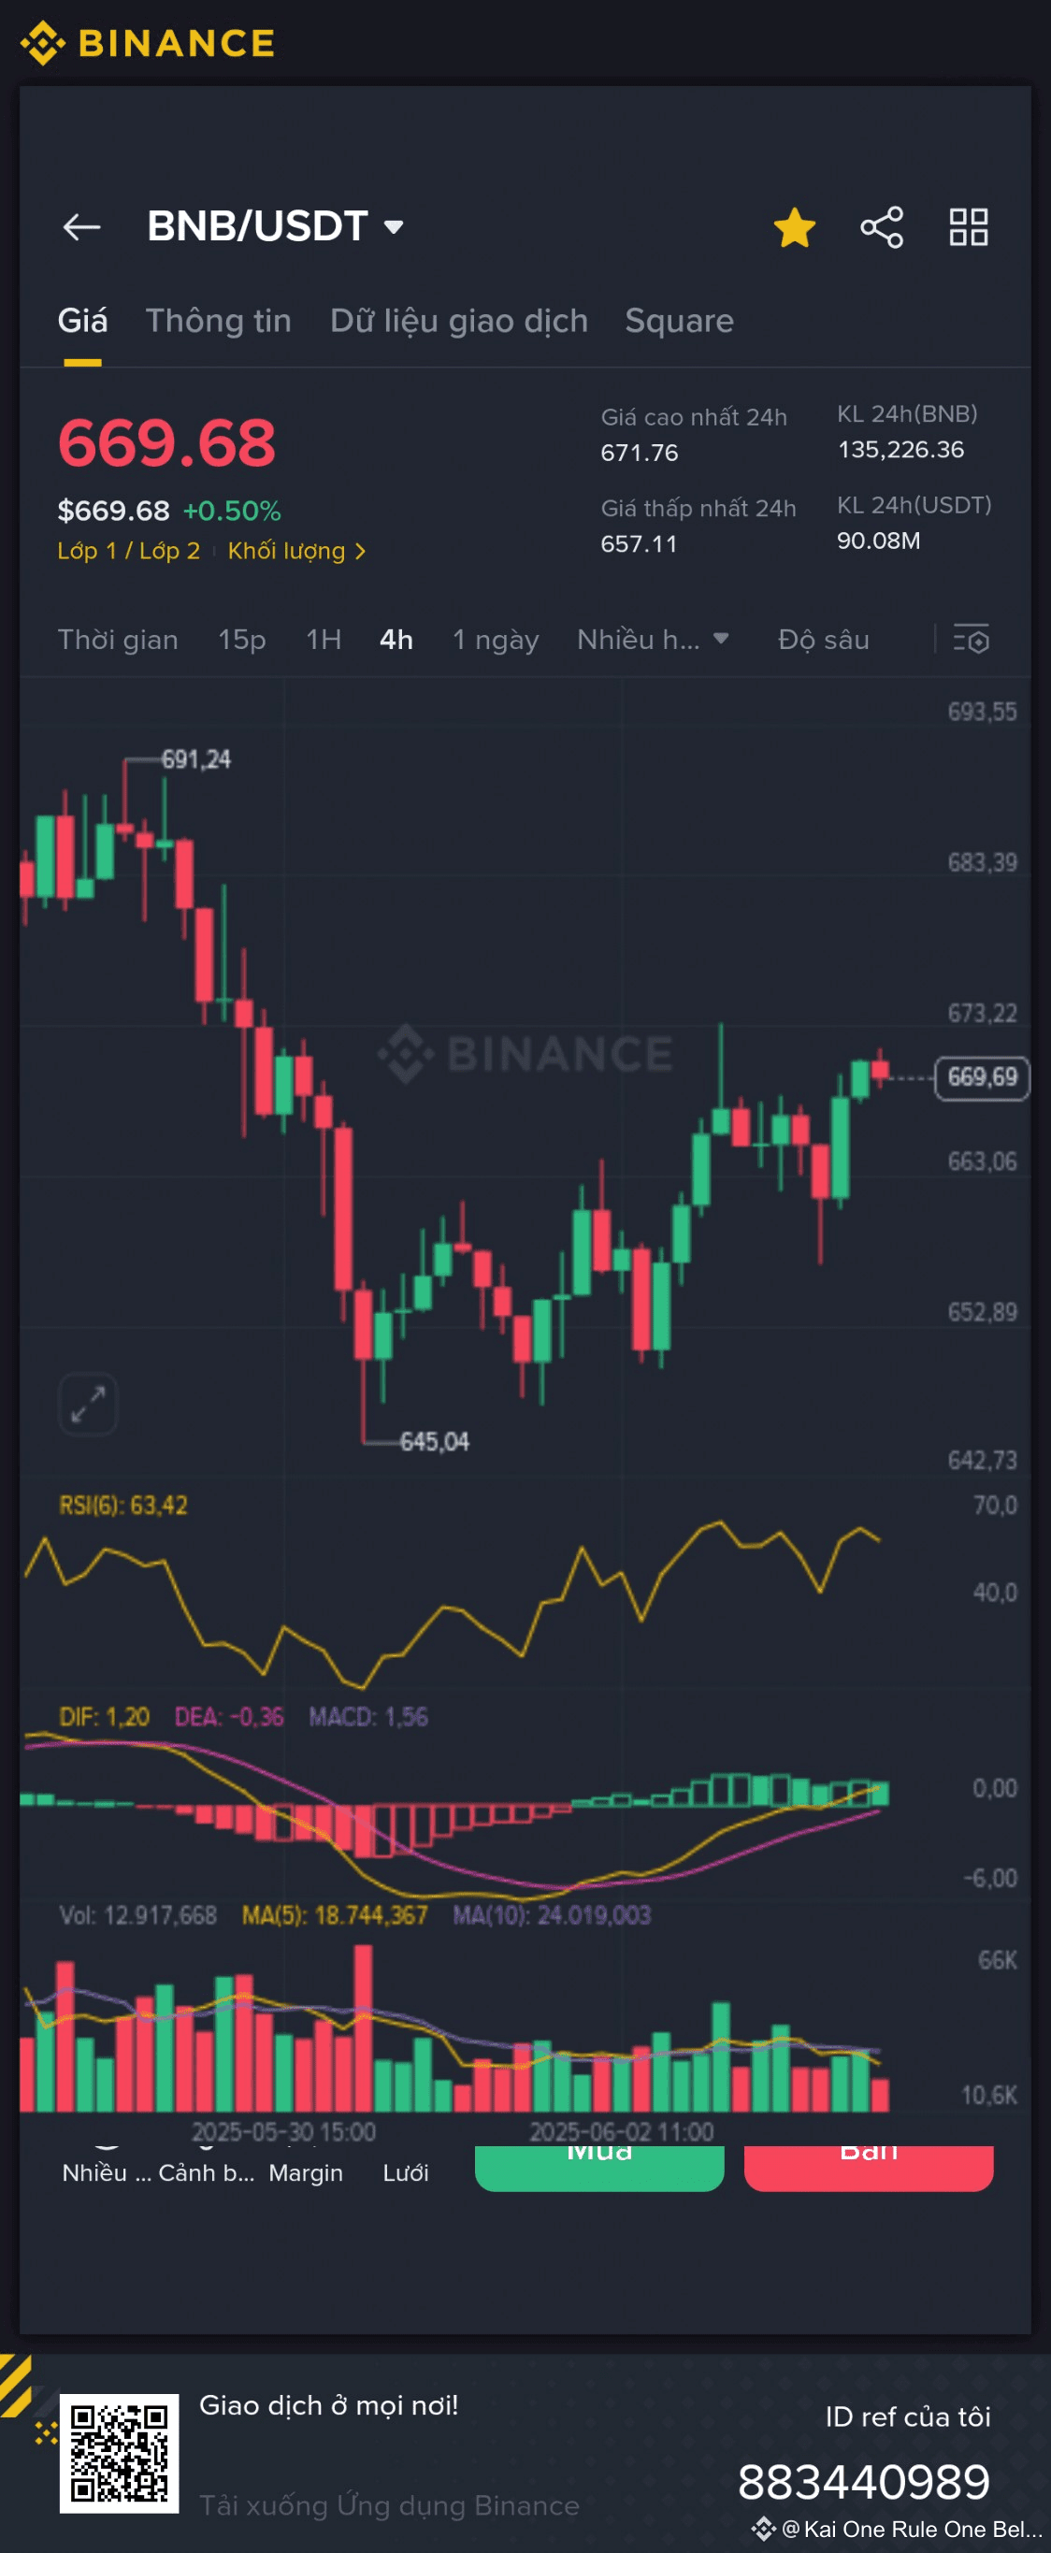Select the 1 ngày timeframe
Screen dimensions: 1051x2553
(496, 641)
